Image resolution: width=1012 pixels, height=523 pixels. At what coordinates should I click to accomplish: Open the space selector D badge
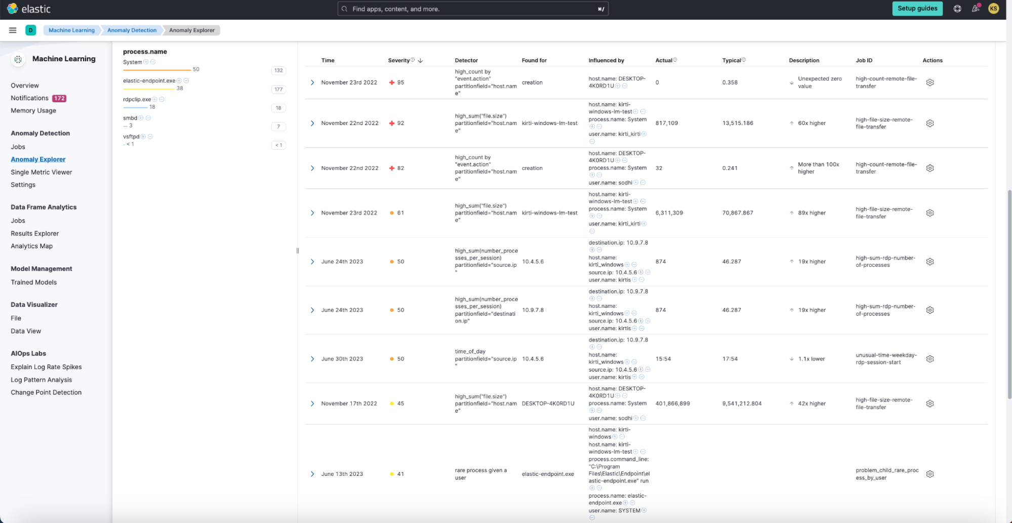pyautogui.click(x=30, y=30)
